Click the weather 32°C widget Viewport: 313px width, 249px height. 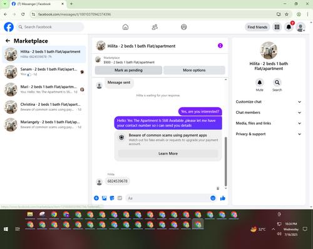point(259,229)
